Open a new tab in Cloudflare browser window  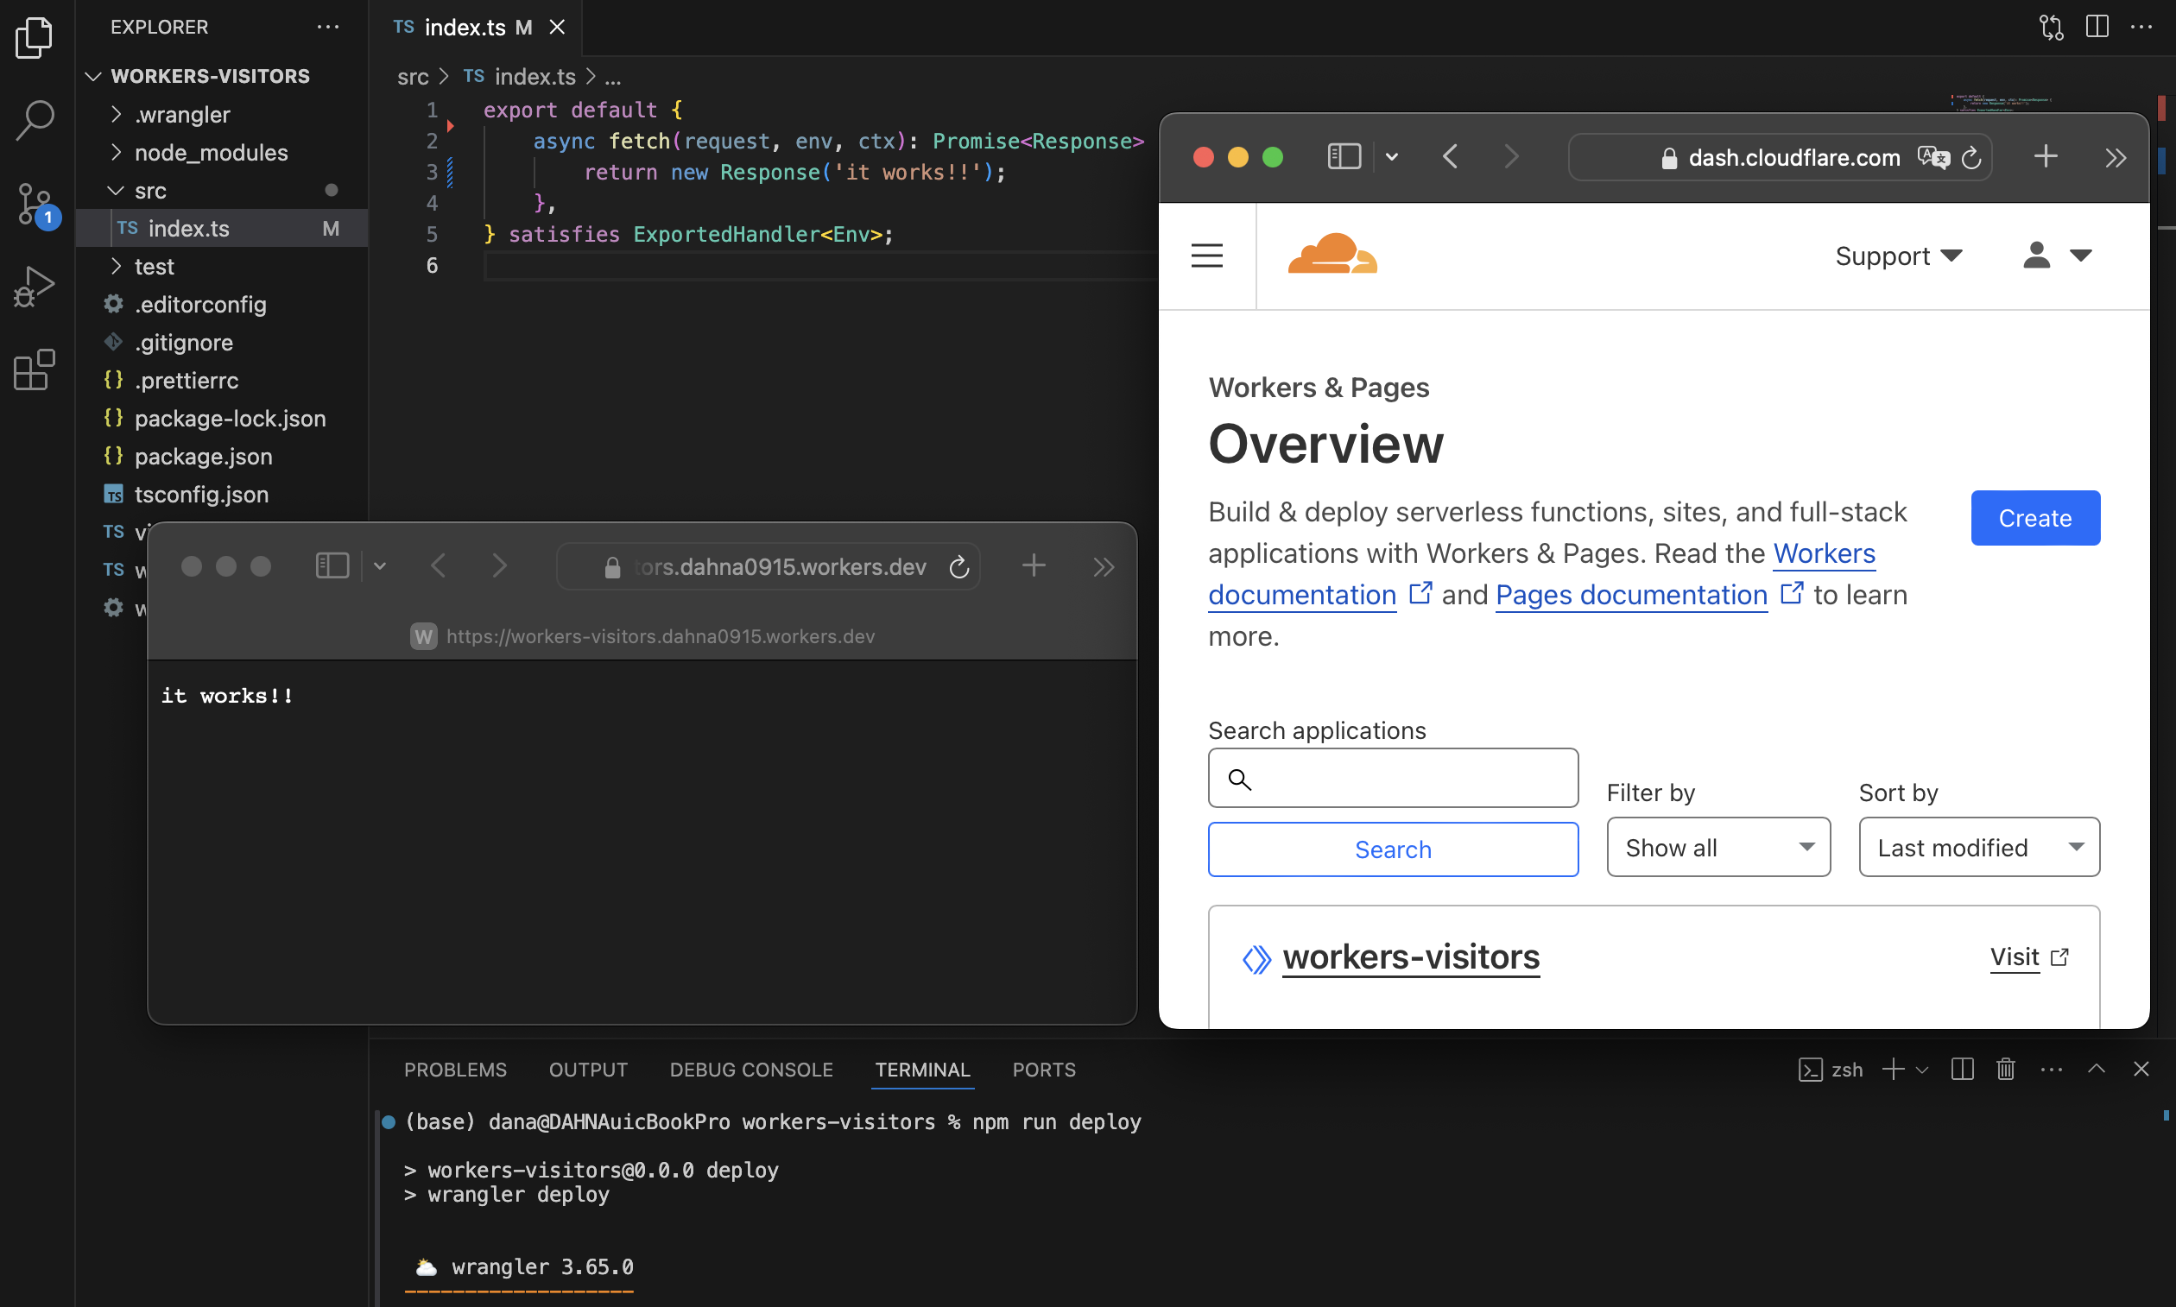(2046, 157)
